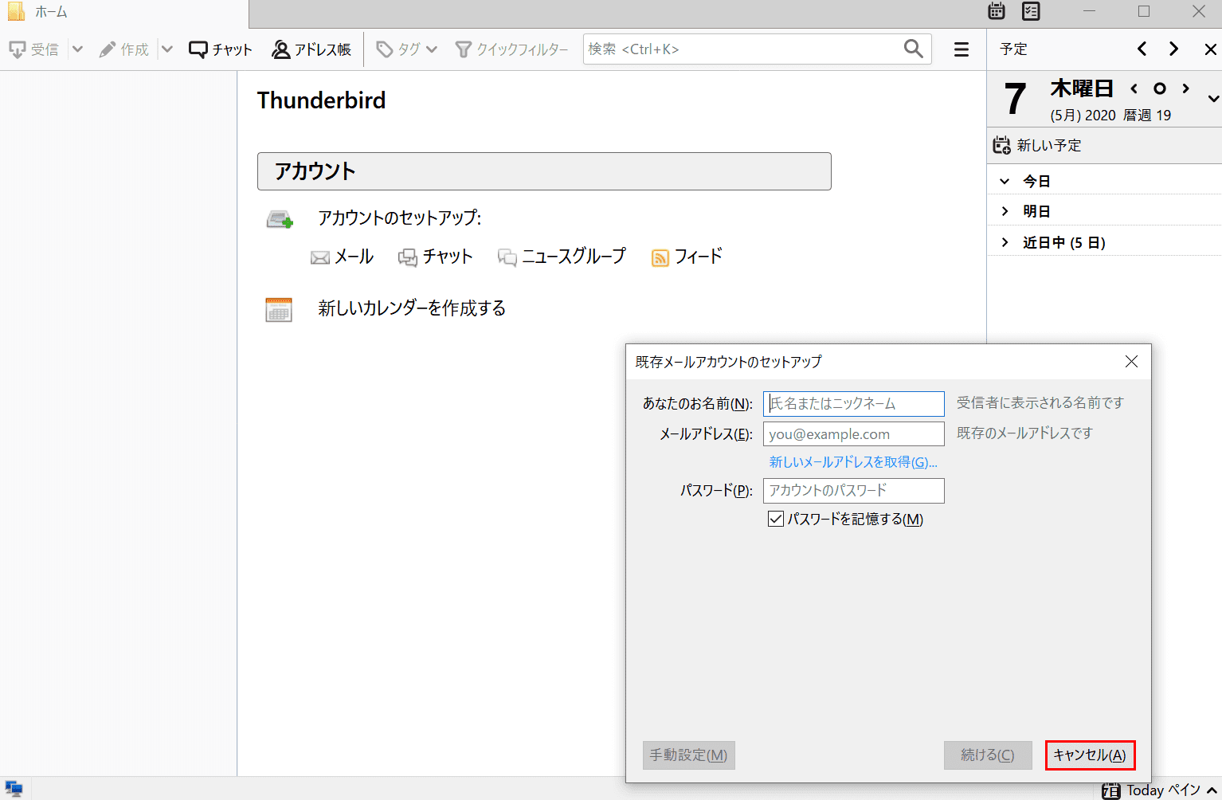Image resolution: width=1222 pixels, height=800 pixels.
Task: Click the メールアドレス input field
Action: click(x=854, y=434)
